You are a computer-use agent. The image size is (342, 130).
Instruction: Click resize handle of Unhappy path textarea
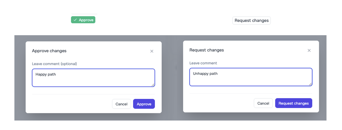(310, 84)
